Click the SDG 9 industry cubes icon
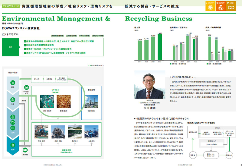Viewport: 242px width, 167px height. (x=221, y=6)
